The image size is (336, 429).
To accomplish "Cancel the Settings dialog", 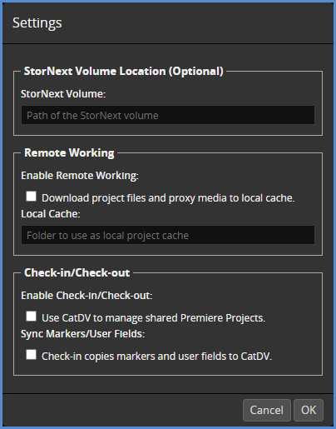I will [267, 410].
